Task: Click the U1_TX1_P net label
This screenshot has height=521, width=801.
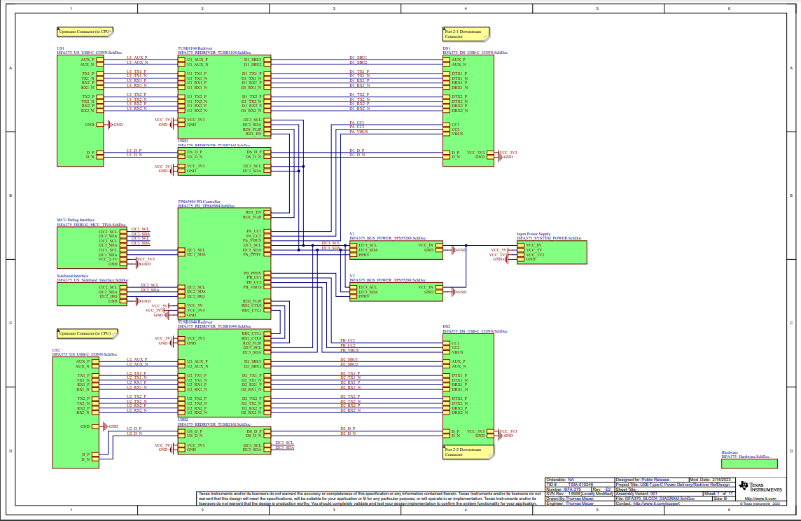Action: pos(137,71)
